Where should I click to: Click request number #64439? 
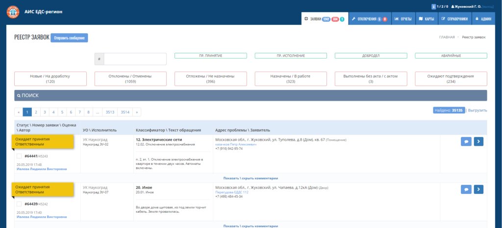(x=31, y=204)
